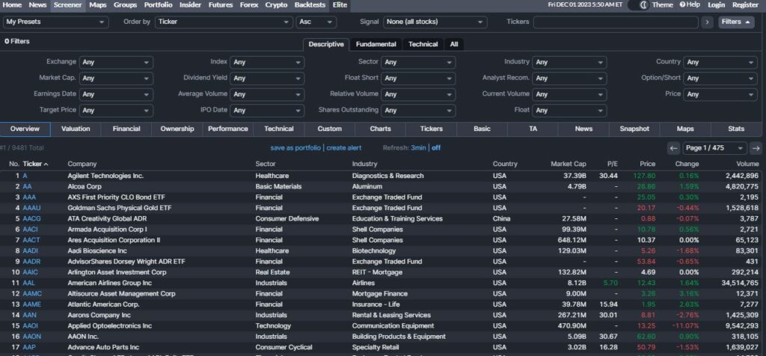Viewport: 766px width, 356px height.
Task: Set refresh to 3min
Action: (418, 148)
